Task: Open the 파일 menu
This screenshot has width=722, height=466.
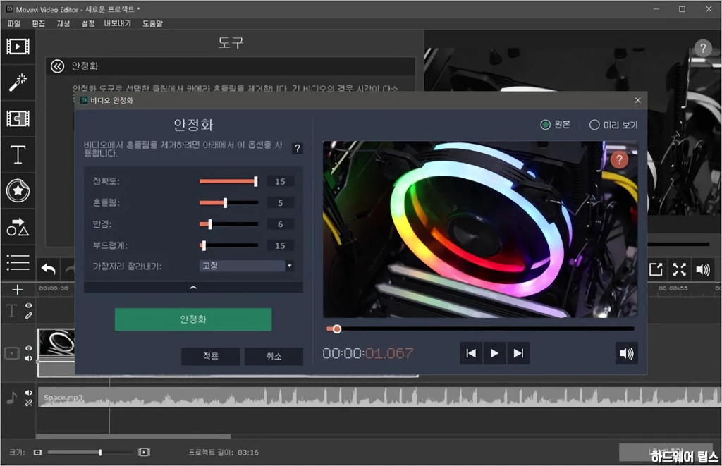Action: tap(14, 23)
